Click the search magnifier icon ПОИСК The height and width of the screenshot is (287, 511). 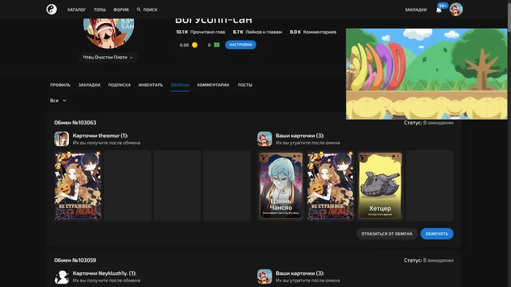139,9
